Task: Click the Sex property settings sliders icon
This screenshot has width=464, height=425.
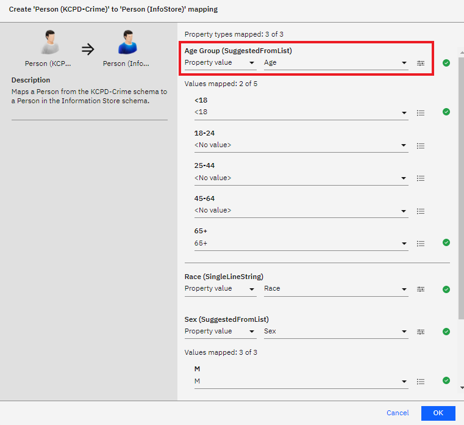Action: pyautogui.click(x=421, y=332)
